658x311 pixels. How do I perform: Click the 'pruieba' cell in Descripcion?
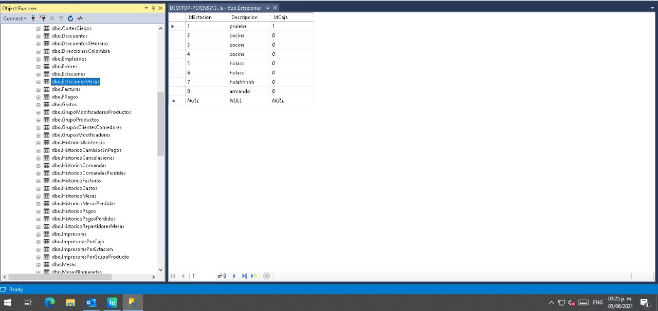[x=249, y=26]
